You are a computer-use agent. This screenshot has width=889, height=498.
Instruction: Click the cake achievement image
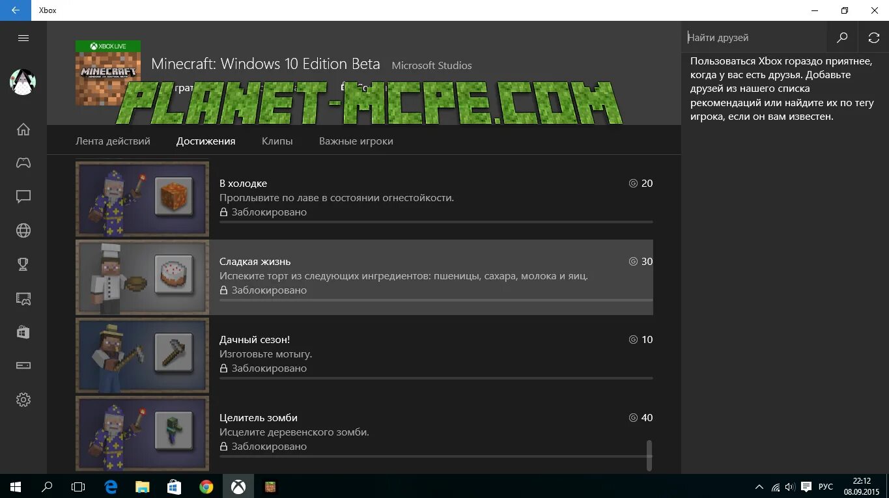[143, 277]
